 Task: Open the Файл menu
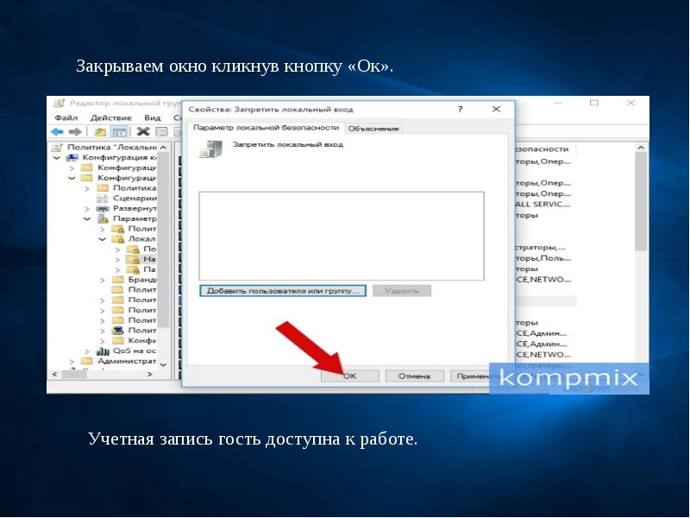[x=66, y=118]
